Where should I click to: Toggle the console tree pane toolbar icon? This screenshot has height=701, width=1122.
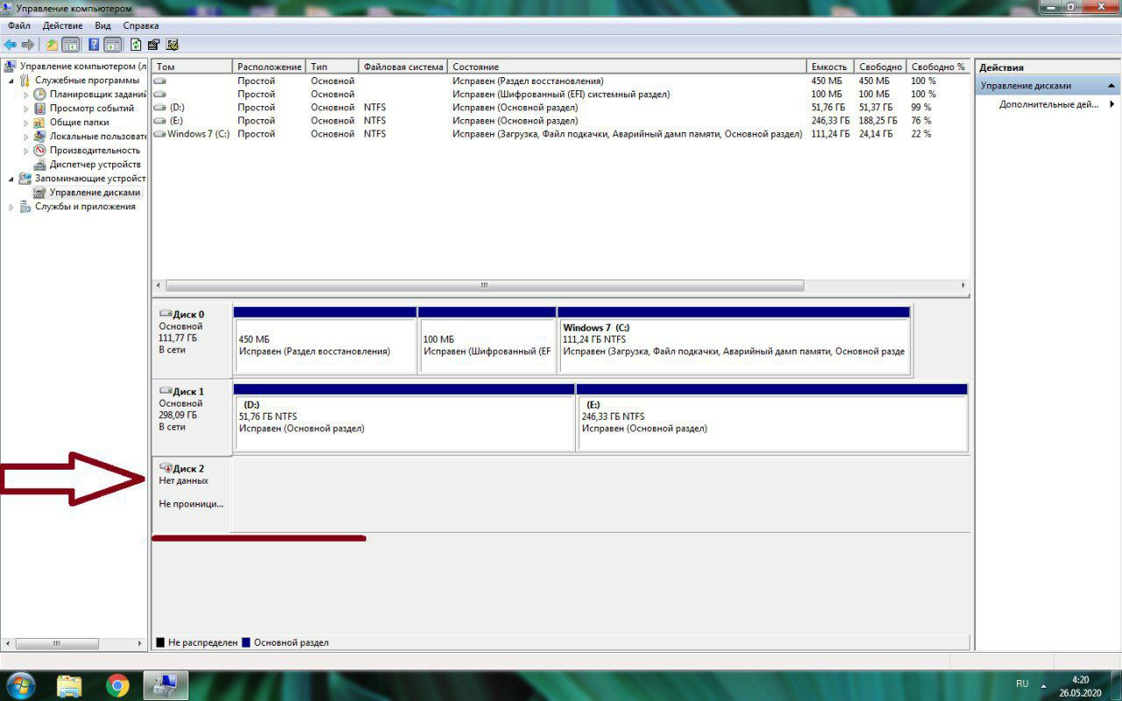71,45
